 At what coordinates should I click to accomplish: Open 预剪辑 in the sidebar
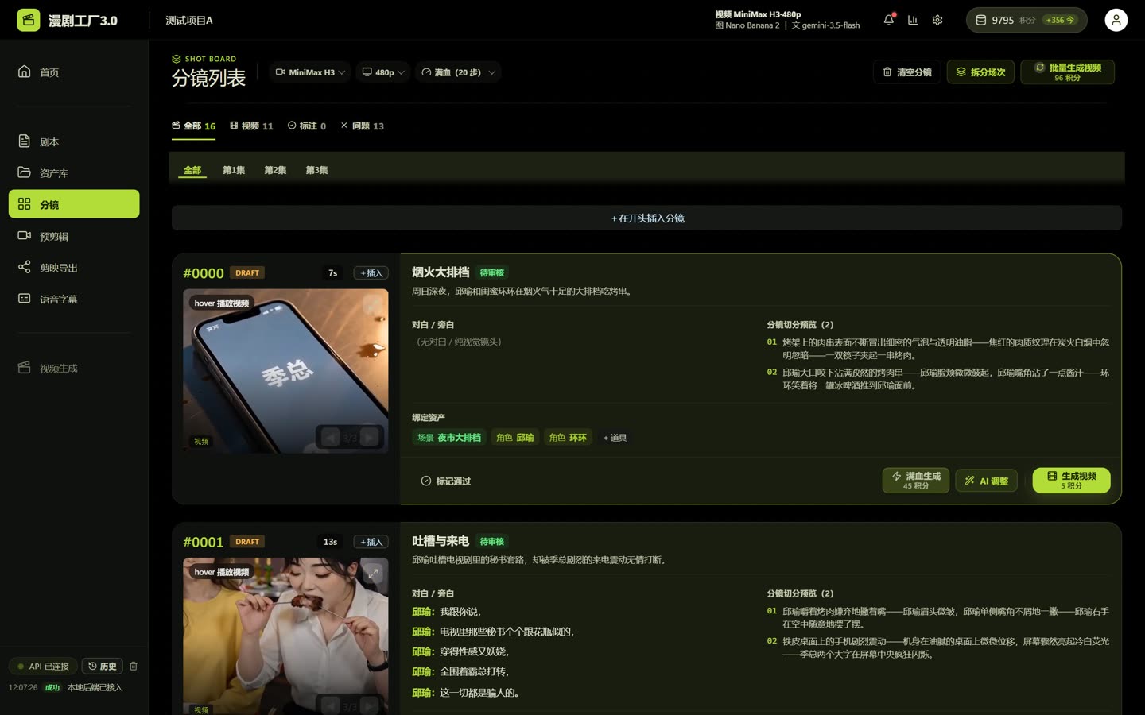point(74,236)
